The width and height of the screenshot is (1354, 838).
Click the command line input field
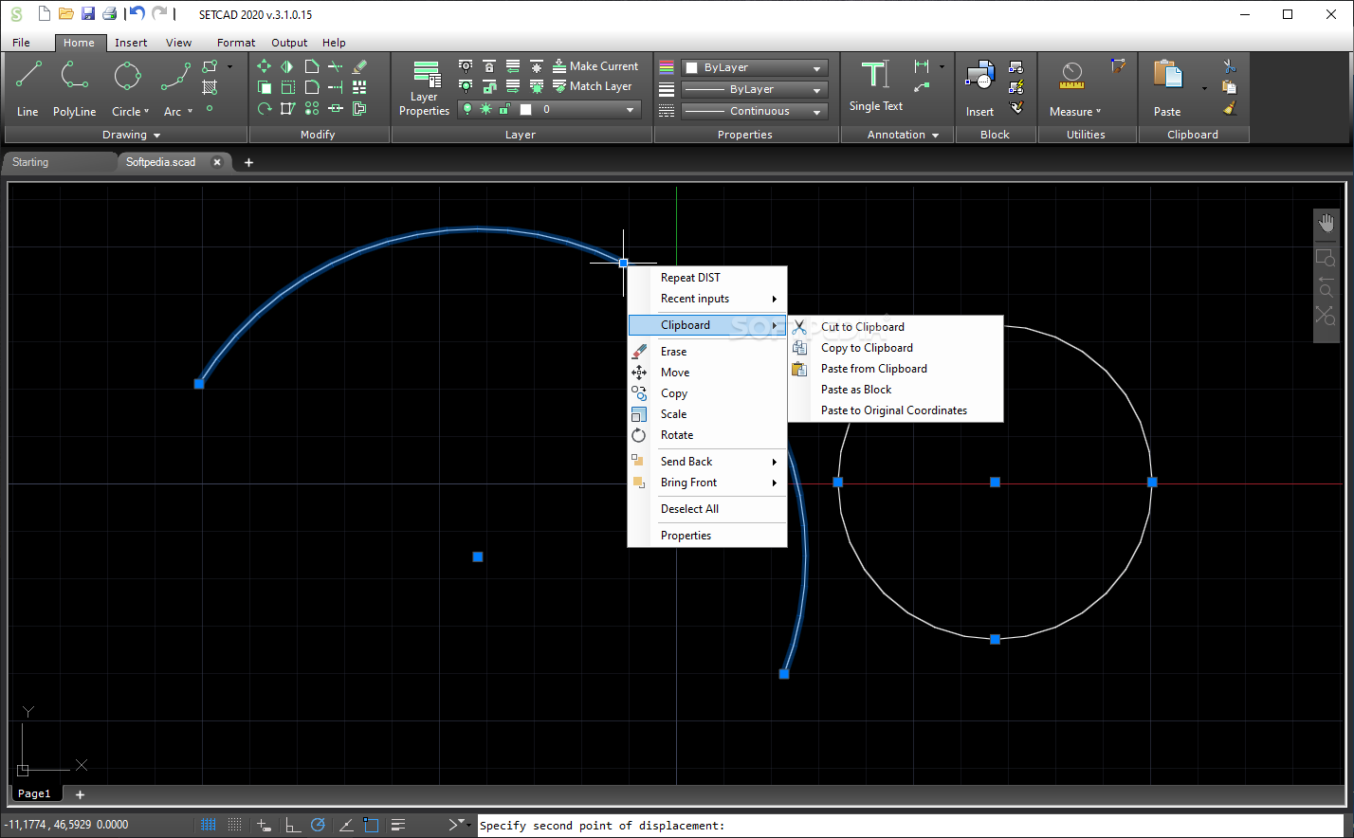pyautogui.click(x=910, y=826)
